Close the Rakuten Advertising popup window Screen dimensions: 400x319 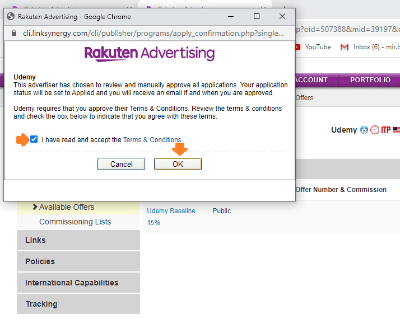(282, 17)
